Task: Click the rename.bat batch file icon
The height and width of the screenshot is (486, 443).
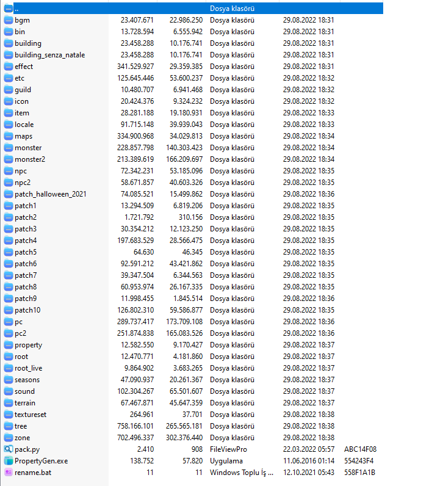Action: [9, 473]
